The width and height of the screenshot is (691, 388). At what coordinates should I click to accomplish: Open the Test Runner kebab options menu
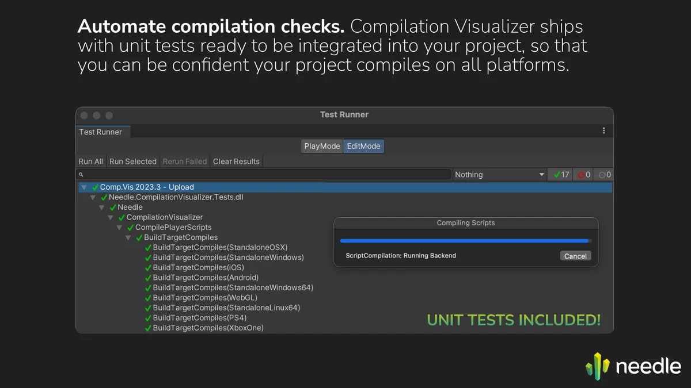pyautogui.click(x=603, y=131)
